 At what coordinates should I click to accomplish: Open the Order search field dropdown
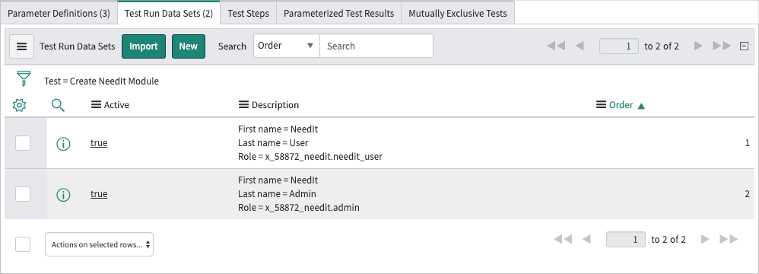coord(287,46)
